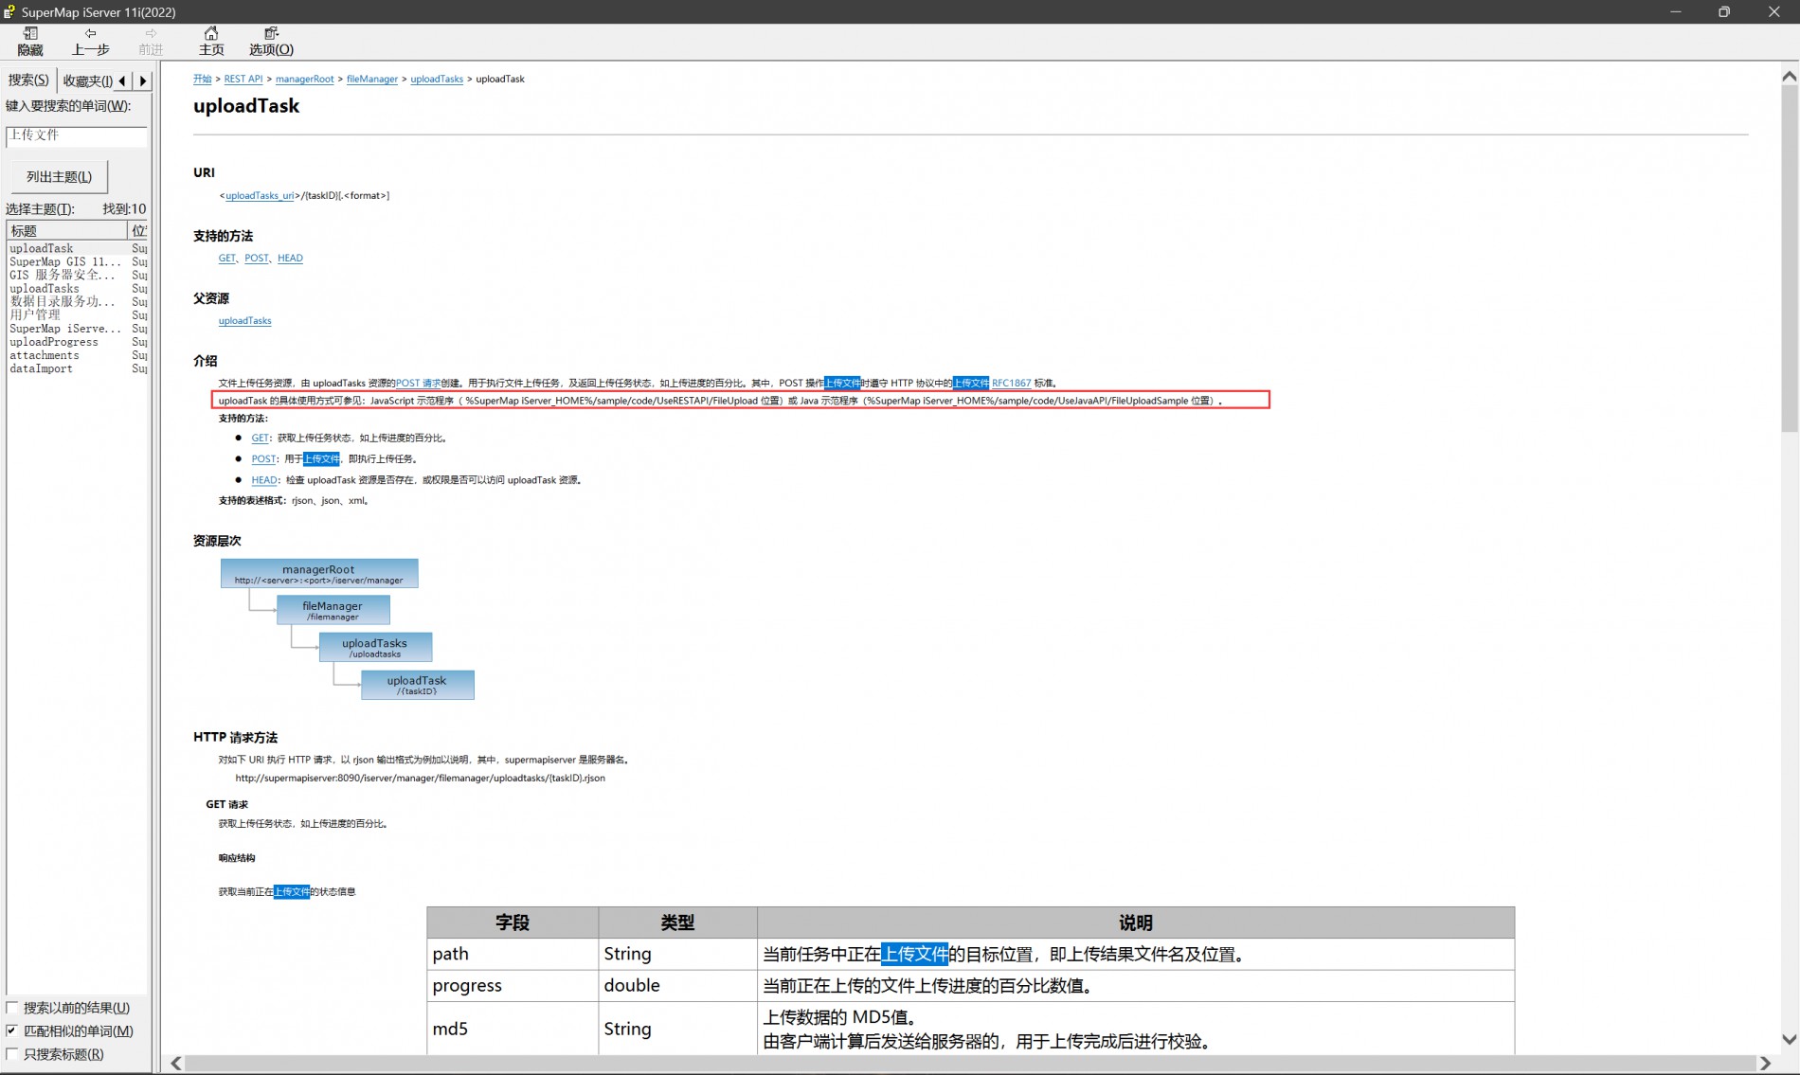Viewport: 1800px width, 1075px height.
Task: Open uploadTasks breadcrumb link
Action: pyautogui.click(x=437, y=79)
